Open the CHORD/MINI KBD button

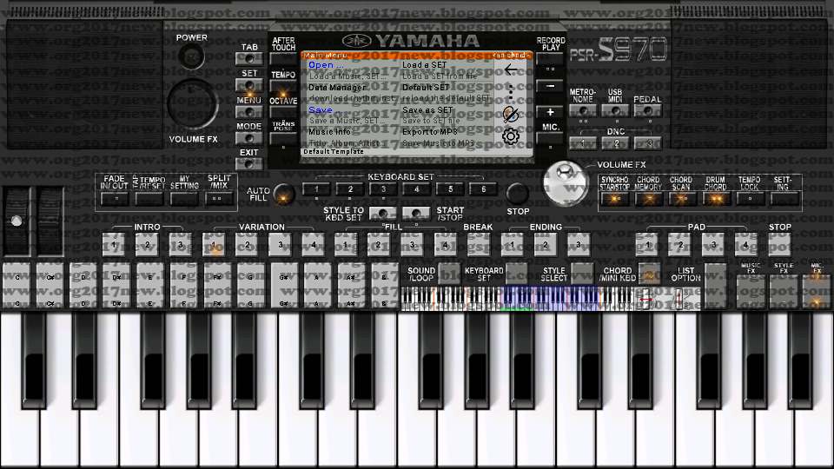(650, 274)
